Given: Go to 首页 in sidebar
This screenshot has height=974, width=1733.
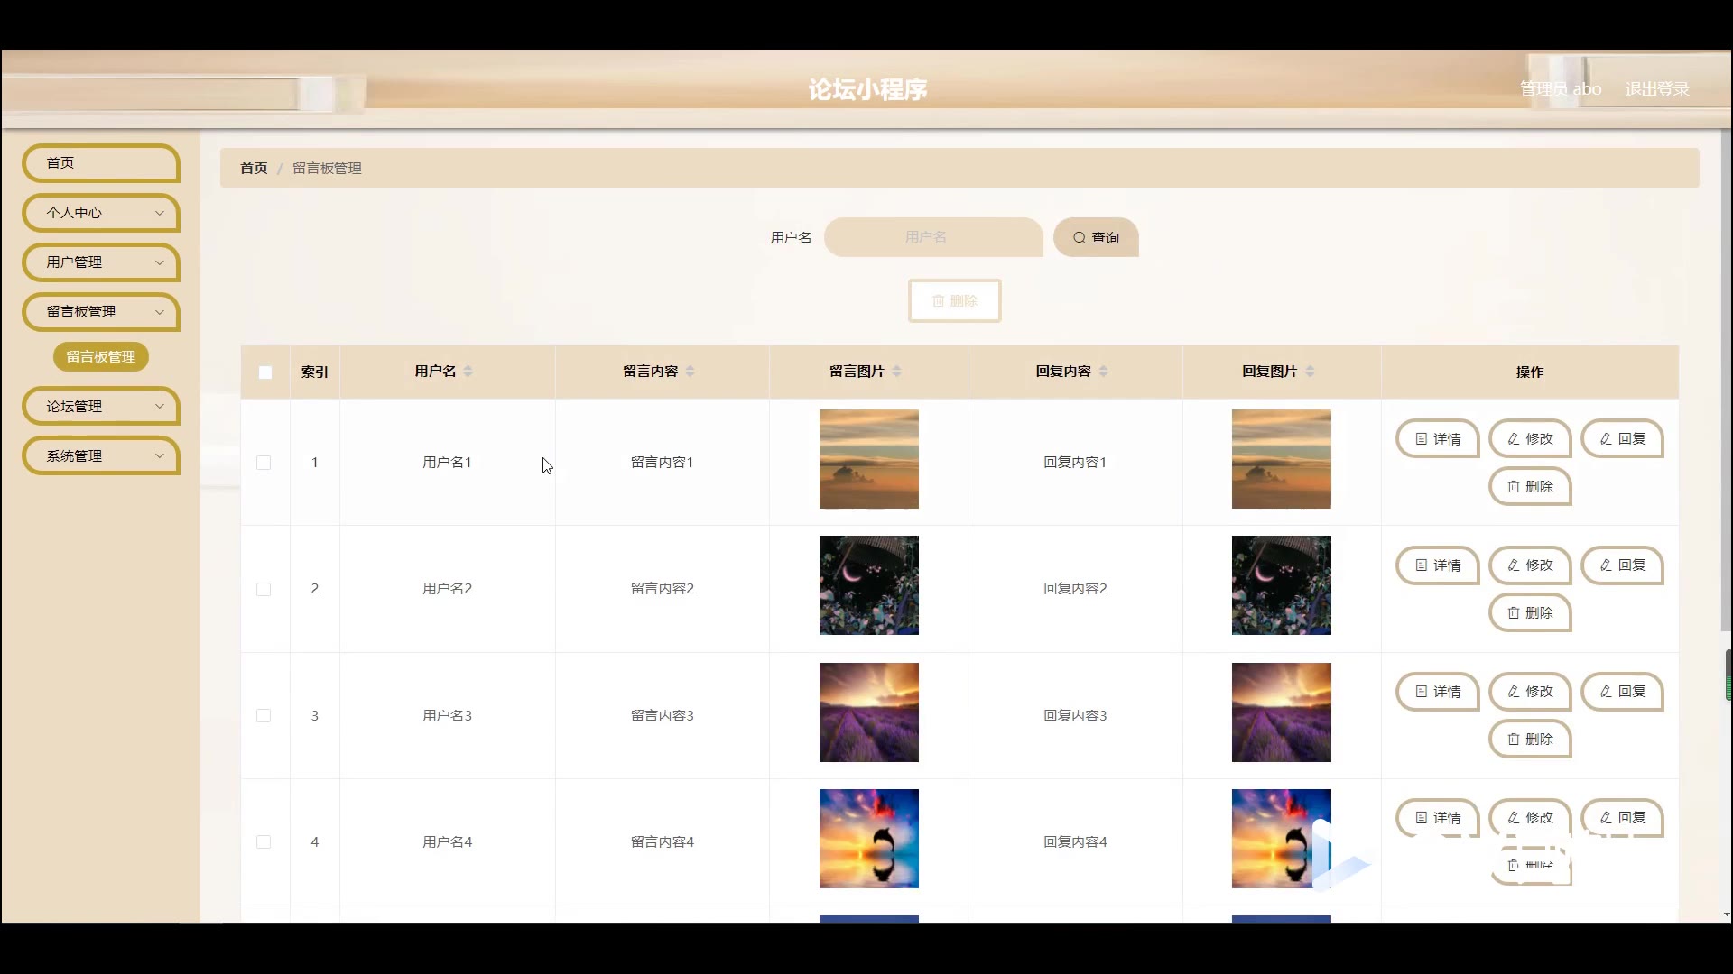Looking at the screenshot, I should pyautogui.click(x=100, y=163).
